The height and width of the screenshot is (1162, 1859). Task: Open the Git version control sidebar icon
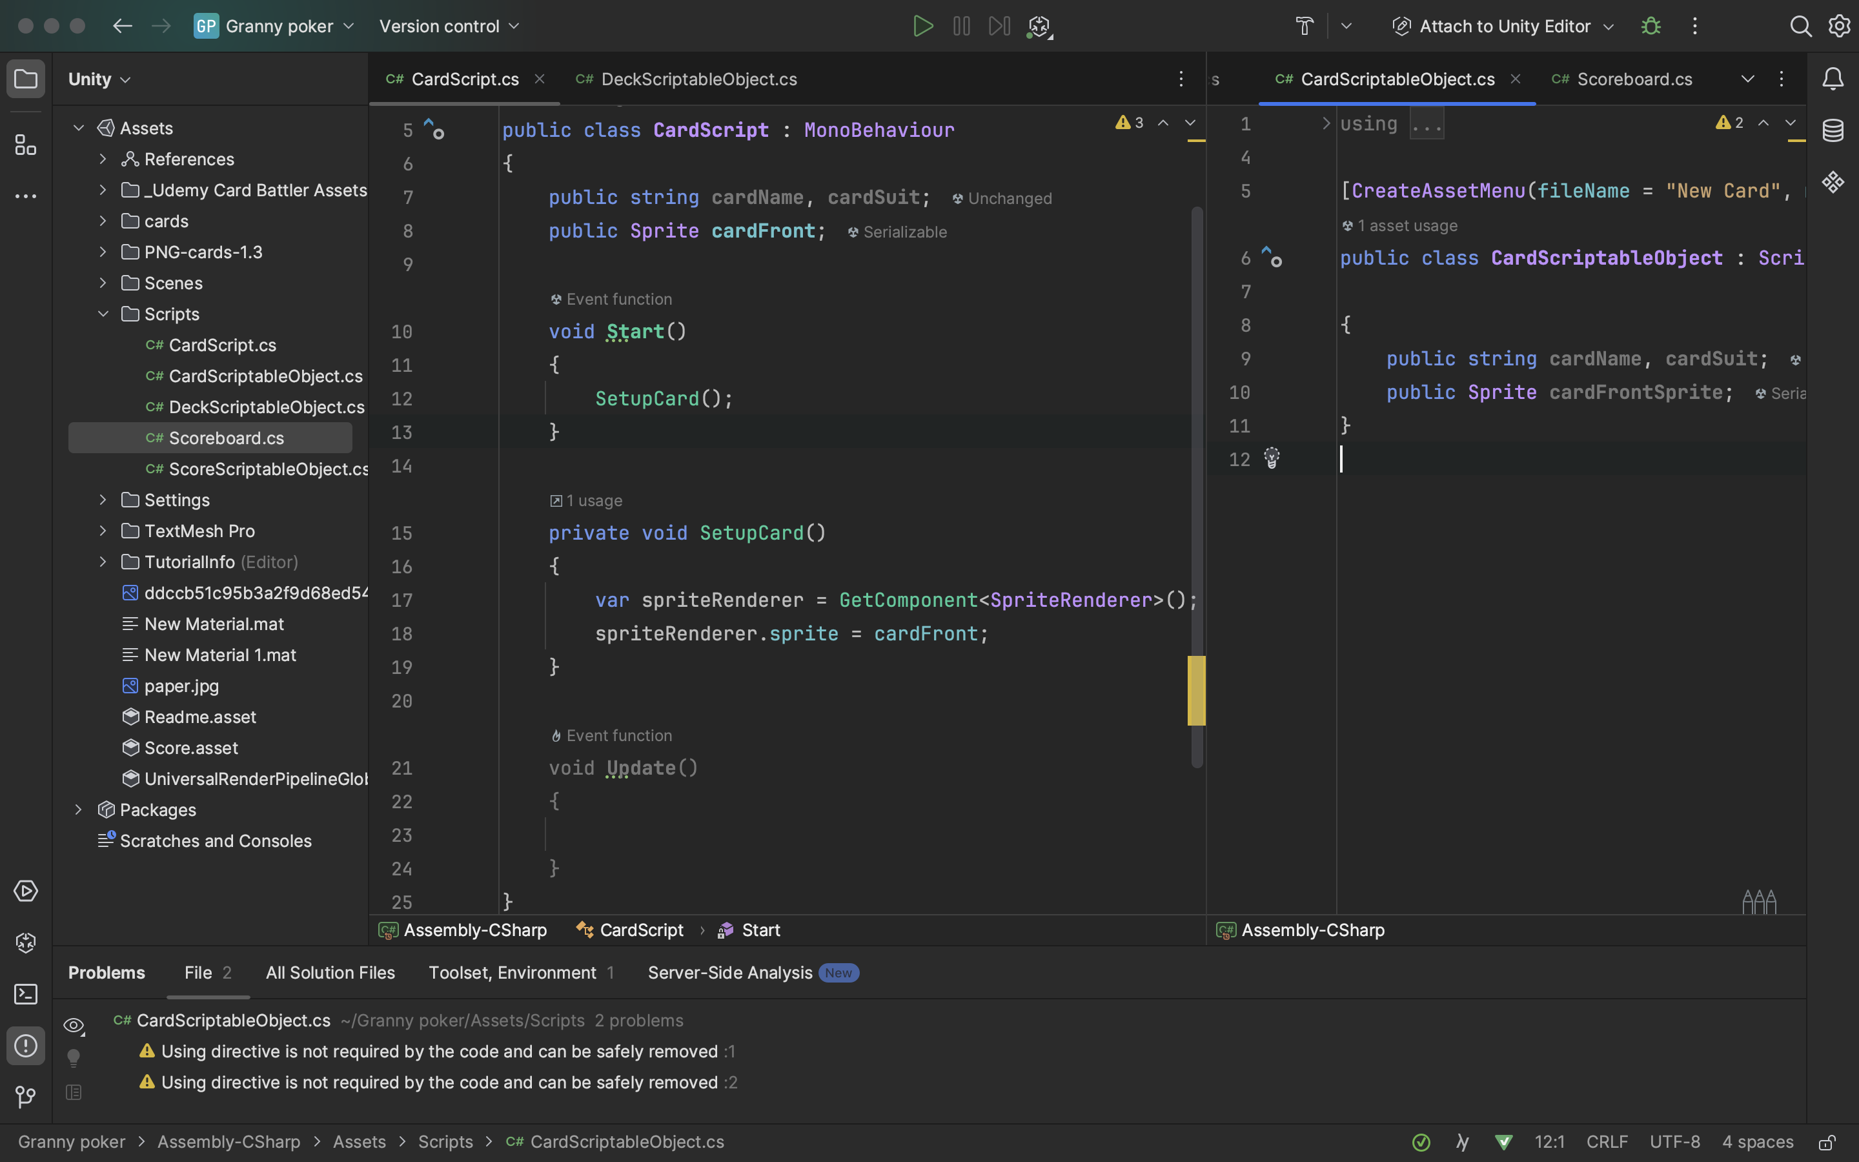click(25, 1097)
